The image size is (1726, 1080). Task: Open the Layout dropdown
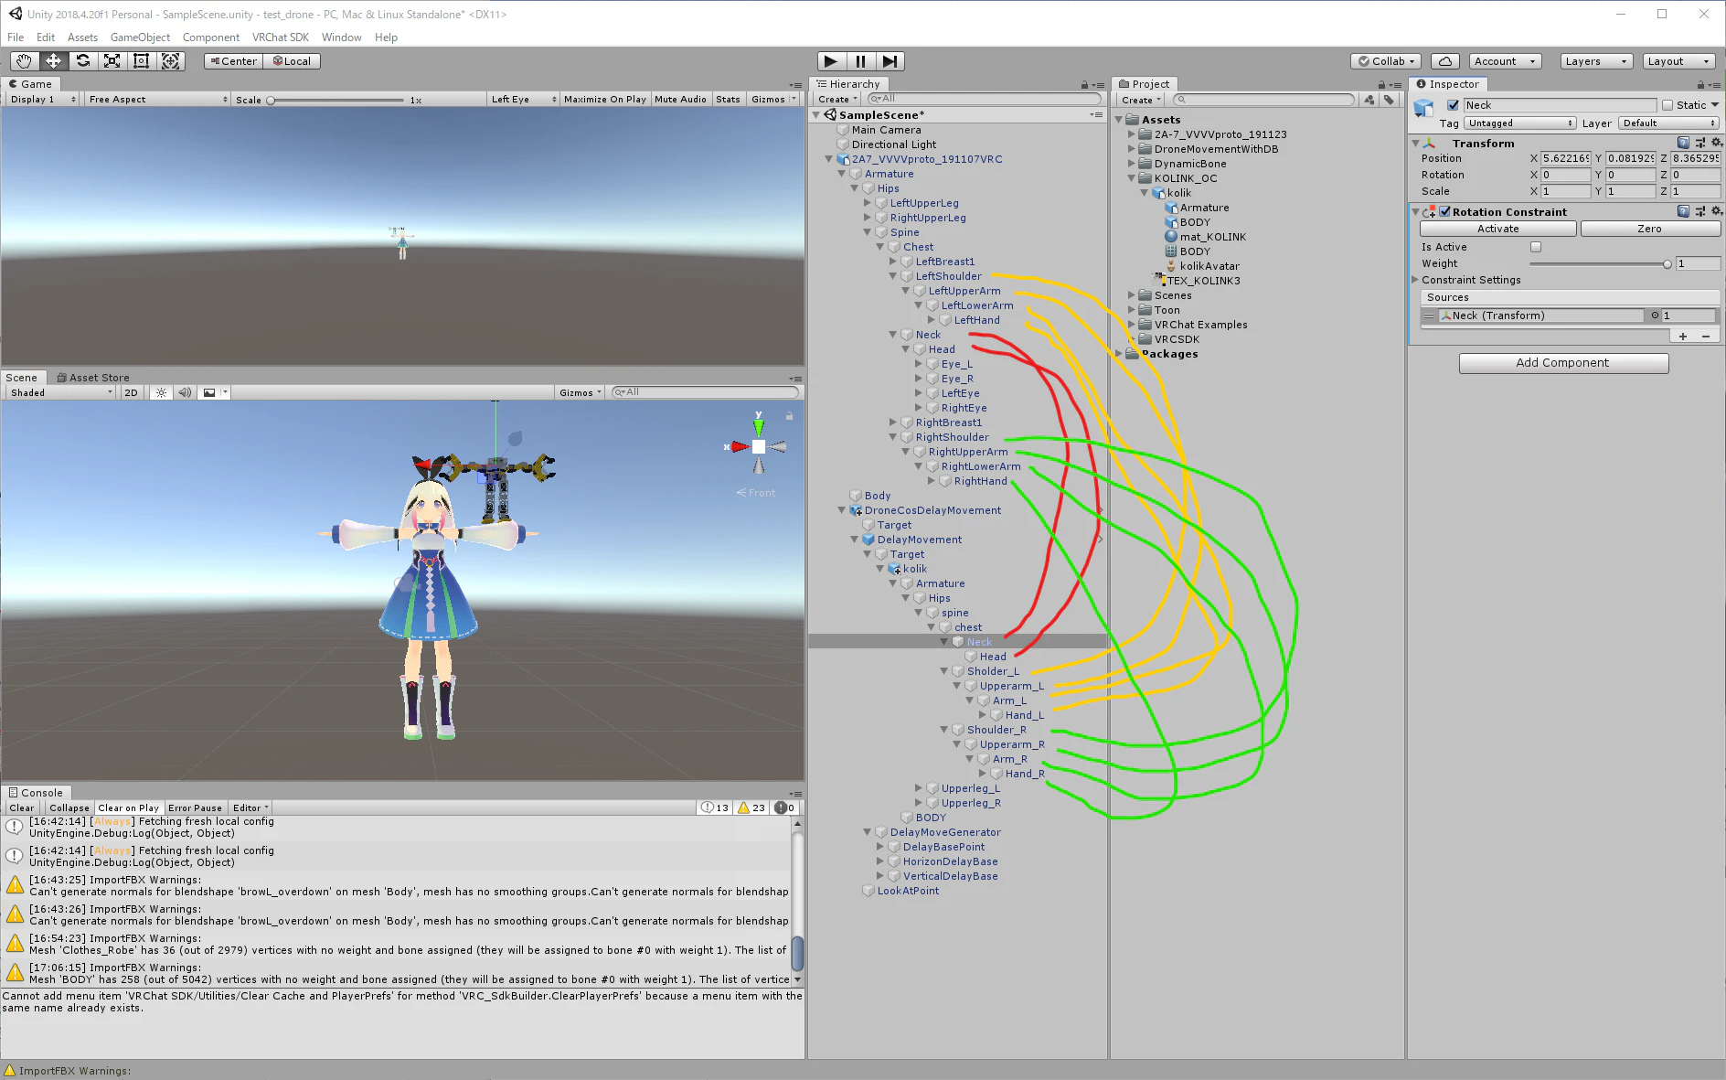point(1678,61)
